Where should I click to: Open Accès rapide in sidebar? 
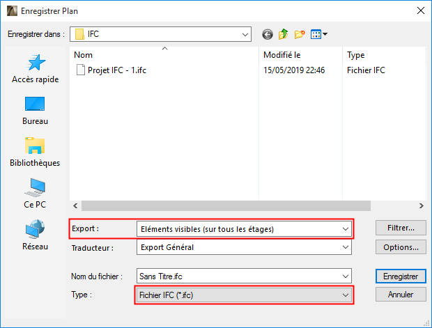pos(36,69)
